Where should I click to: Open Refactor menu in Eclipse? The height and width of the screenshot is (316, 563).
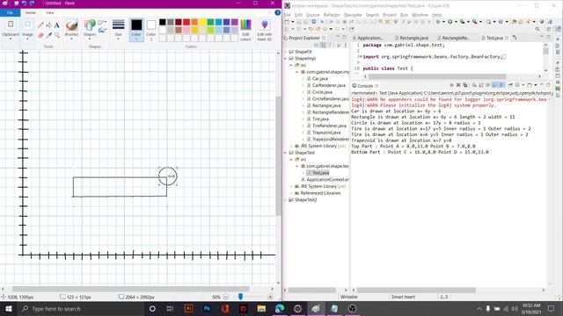pos(332,15)
